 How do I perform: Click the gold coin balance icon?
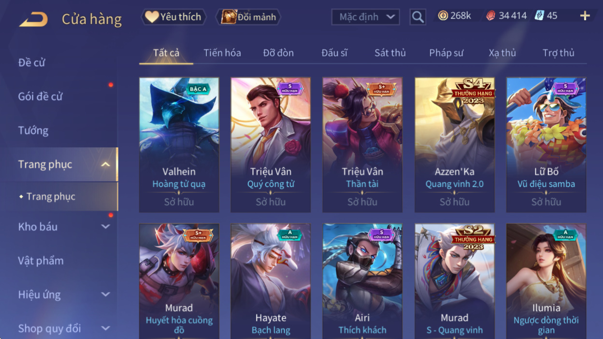coord(443,16)
